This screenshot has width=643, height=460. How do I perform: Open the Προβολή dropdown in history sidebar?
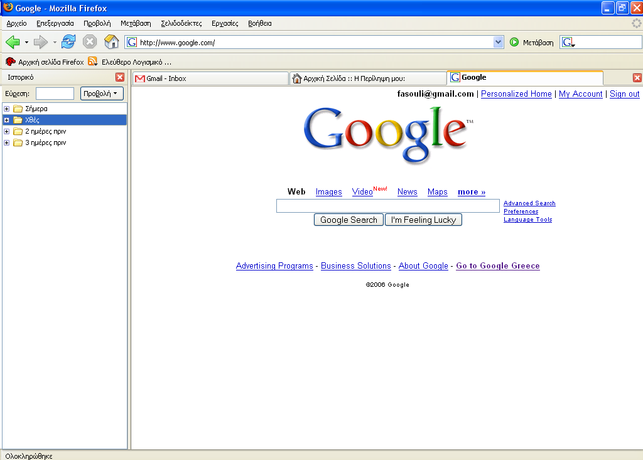pos(102,94)
